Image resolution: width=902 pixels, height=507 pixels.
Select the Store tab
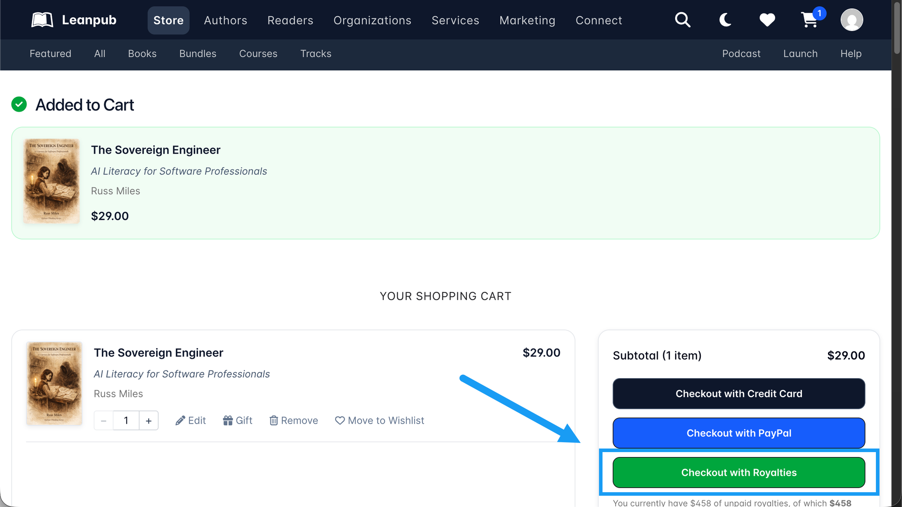click(x=168, y=20)
